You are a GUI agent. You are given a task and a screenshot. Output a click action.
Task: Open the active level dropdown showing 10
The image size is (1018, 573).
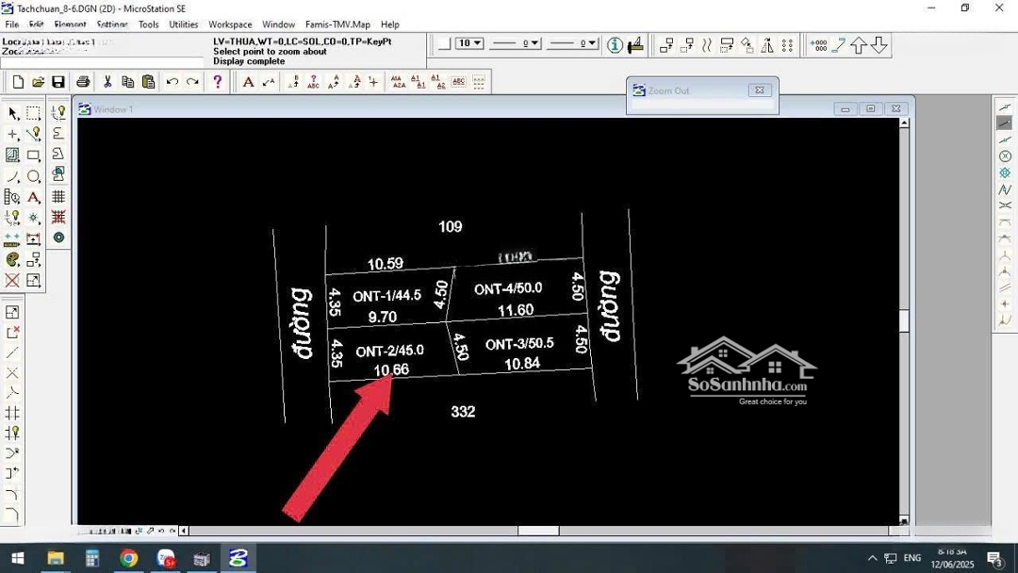pos(469,43)
